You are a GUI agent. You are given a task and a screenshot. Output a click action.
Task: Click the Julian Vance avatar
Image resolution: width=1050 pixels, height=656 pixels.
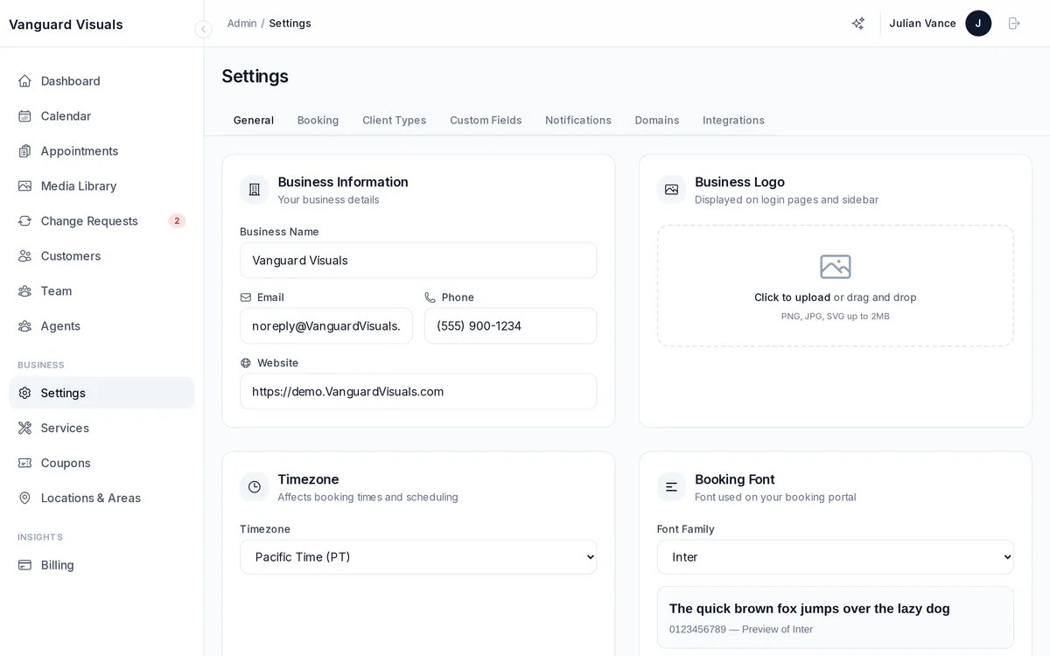(x=978, y=24)
